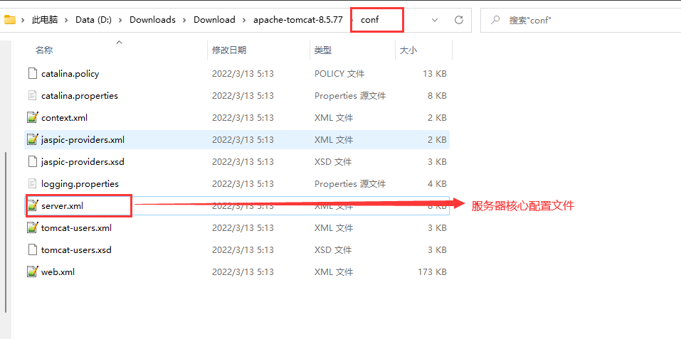
Task: Expand chevron after Data (D:) breadcrumb
Action: [121, 20]
